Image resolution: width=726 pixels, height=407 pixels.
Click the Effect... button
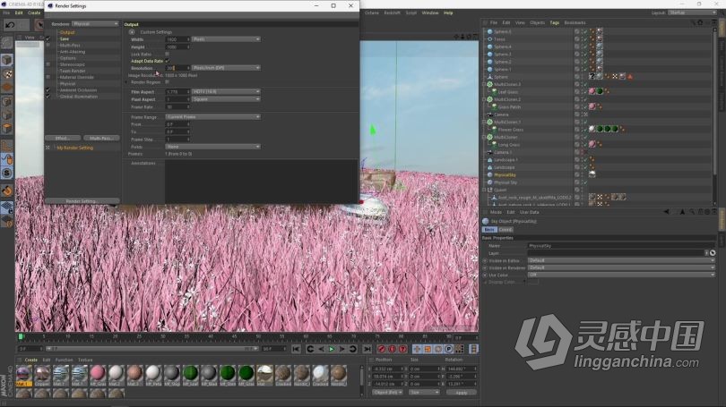pos(62,138)
